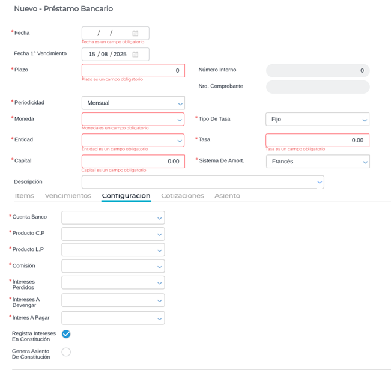Image resolution: width=391 pixels, height=373 pixels.
Task: Open Tipo De Tasa dropdown showing Fijo
Action: [318, 119]
